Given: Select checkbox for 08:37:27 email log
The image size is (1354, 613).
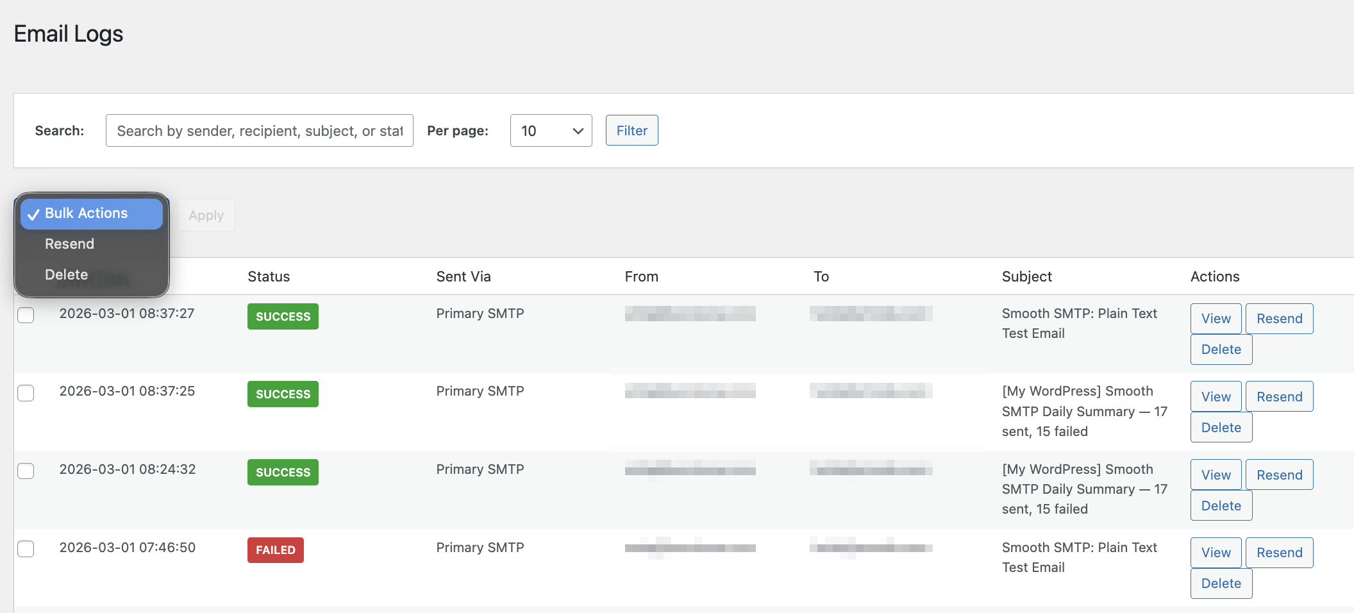Looking at the screenshot, I should 26,315.
